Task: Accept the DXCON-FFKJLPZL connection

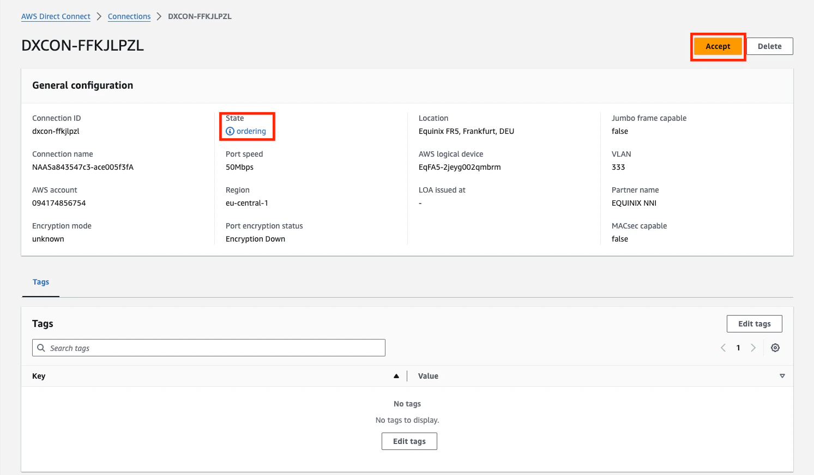Action: click(717, 46)
